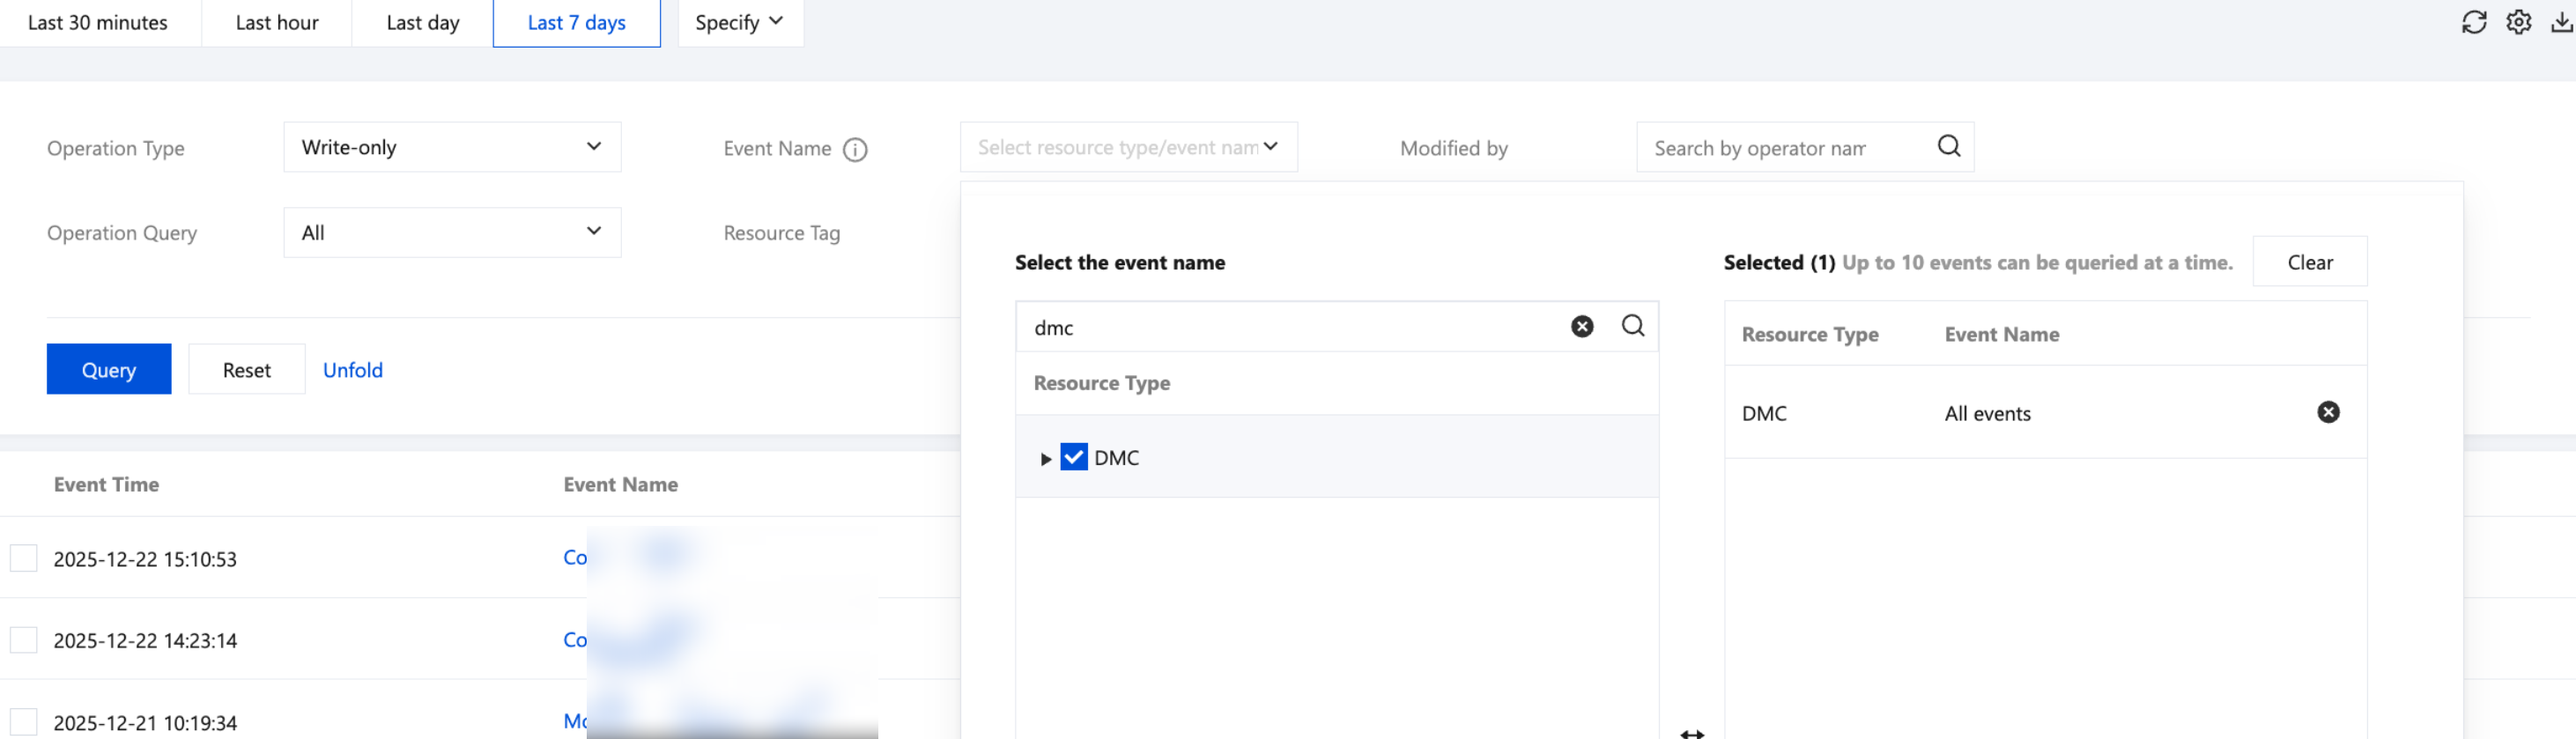The width and height of the screenshot is (2576, 739).
Task: Click the download icon
Action: tap(2561, 22)
